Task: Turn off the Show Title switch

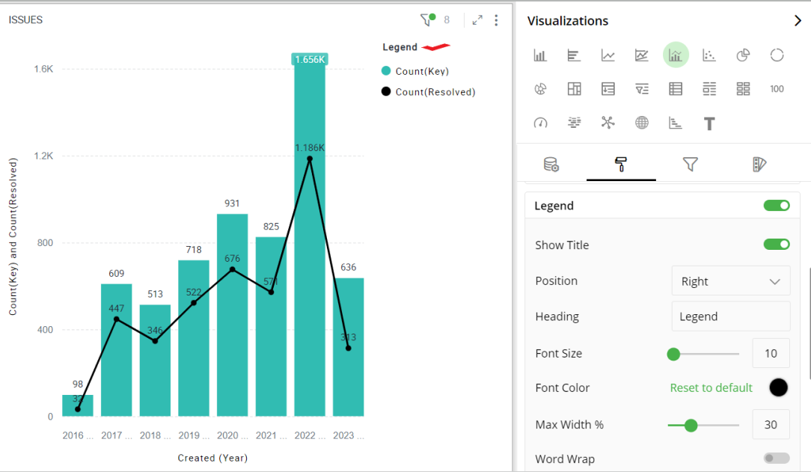Action: coord(777,245)
